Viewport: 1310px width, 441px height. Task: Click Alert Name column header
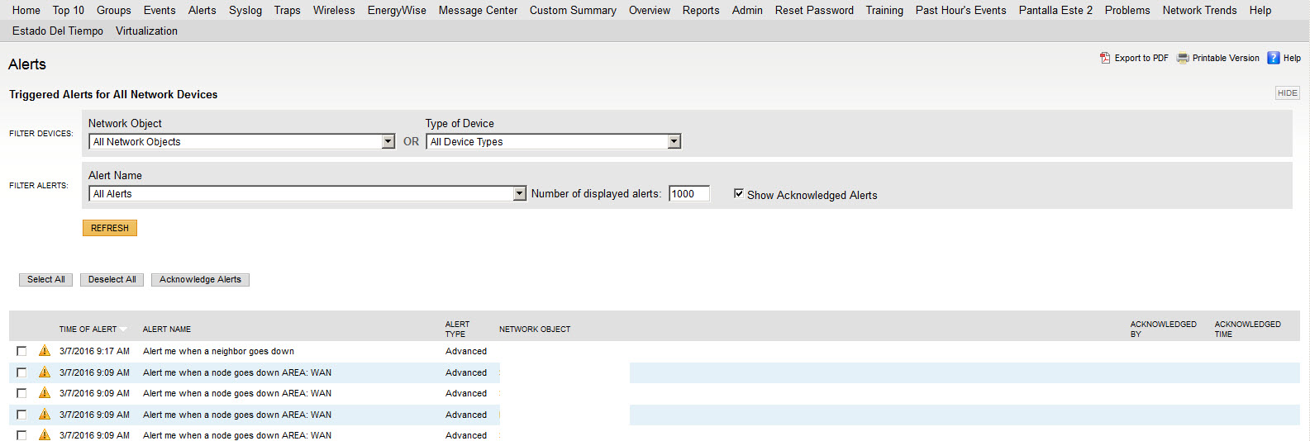pos(167,329)
